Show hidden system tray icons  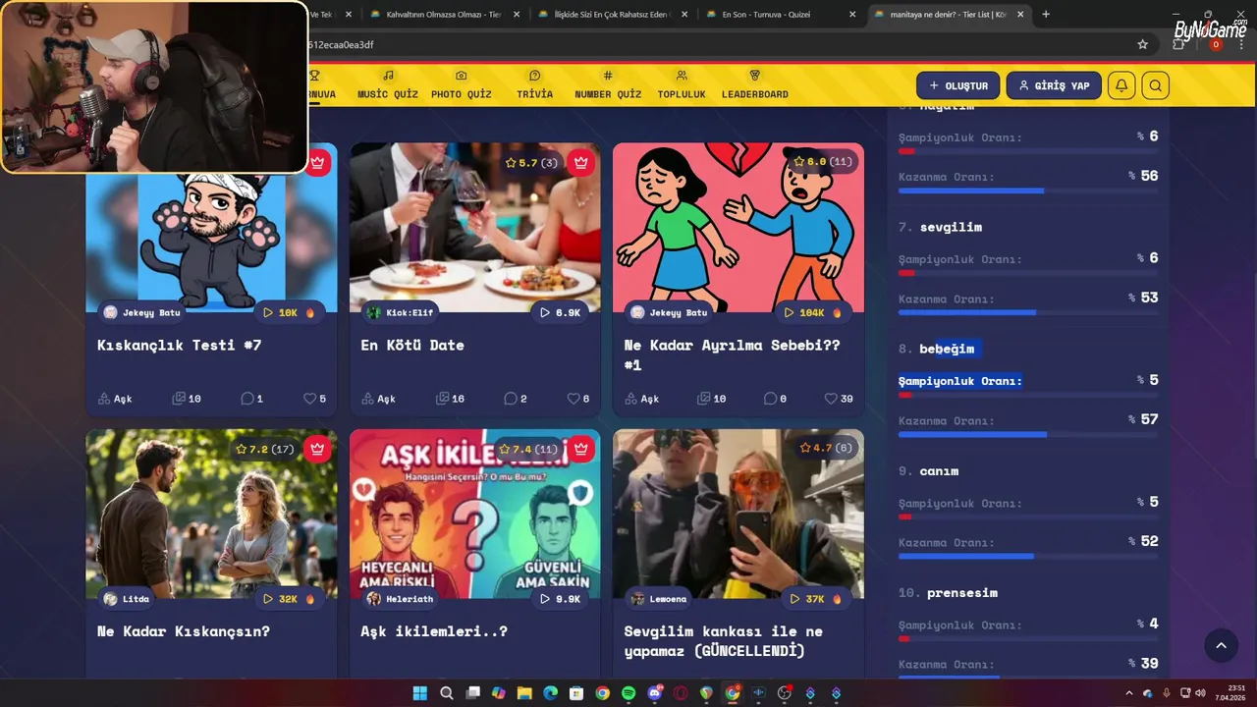point(1128,693)
